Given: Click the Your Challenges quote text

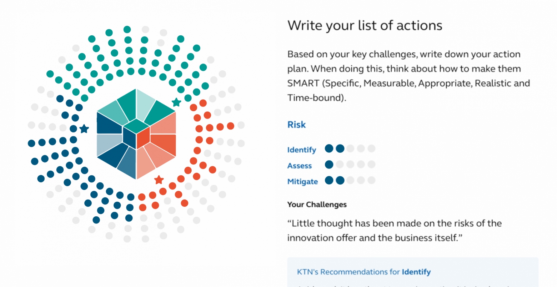Looking at the screenshot, I should point(395,231).
